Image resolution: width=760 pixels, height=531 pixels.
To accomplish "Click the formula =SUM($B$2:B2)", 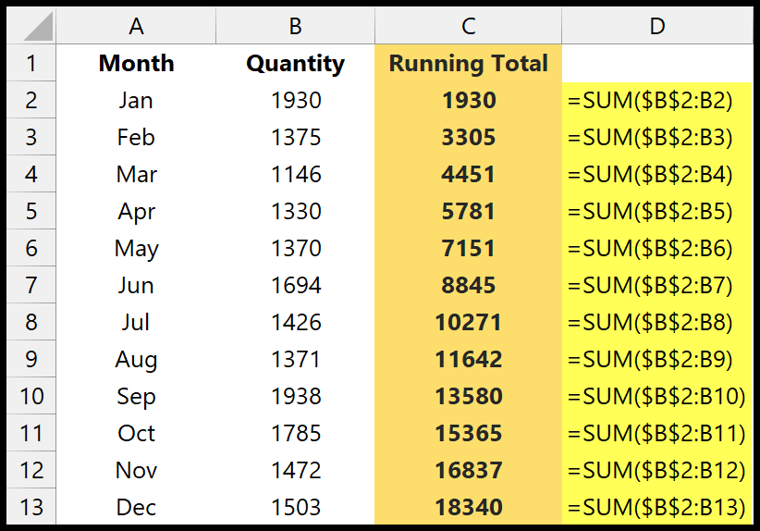I will (x=657, y=100).
